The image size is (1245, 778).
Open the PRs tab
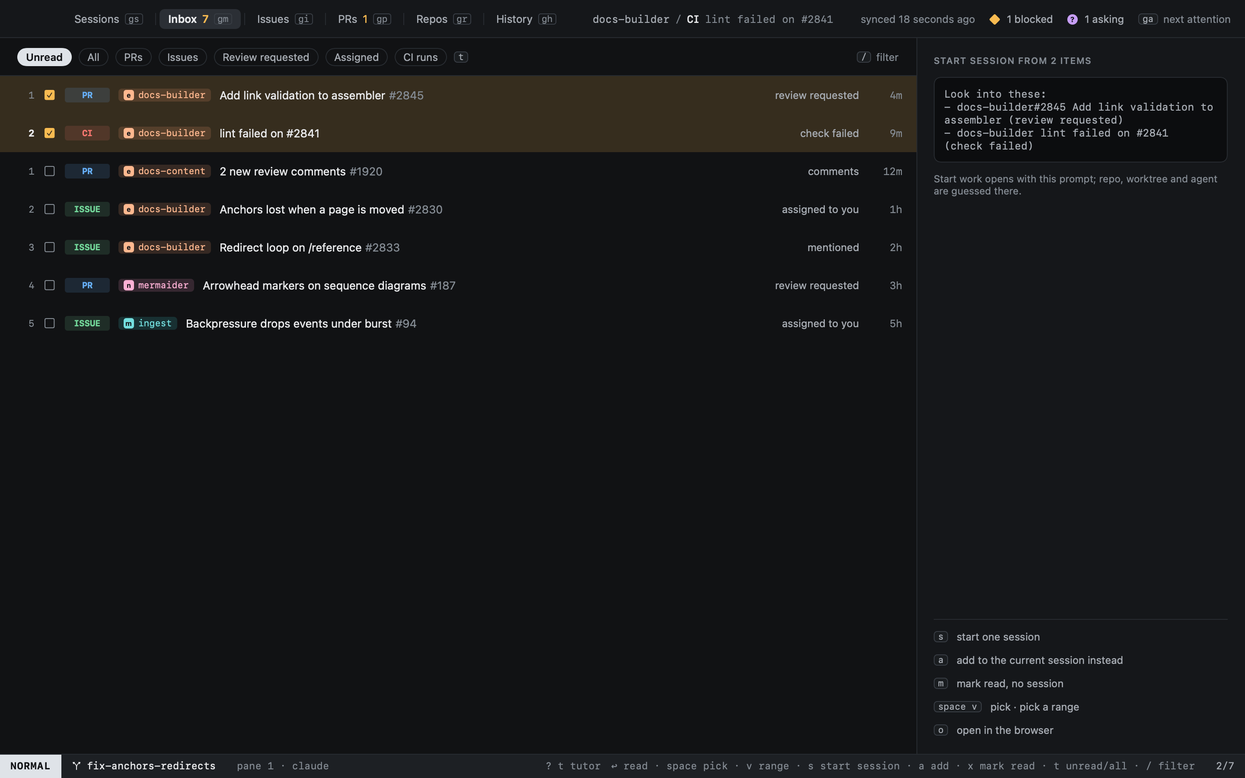[364, 19]
